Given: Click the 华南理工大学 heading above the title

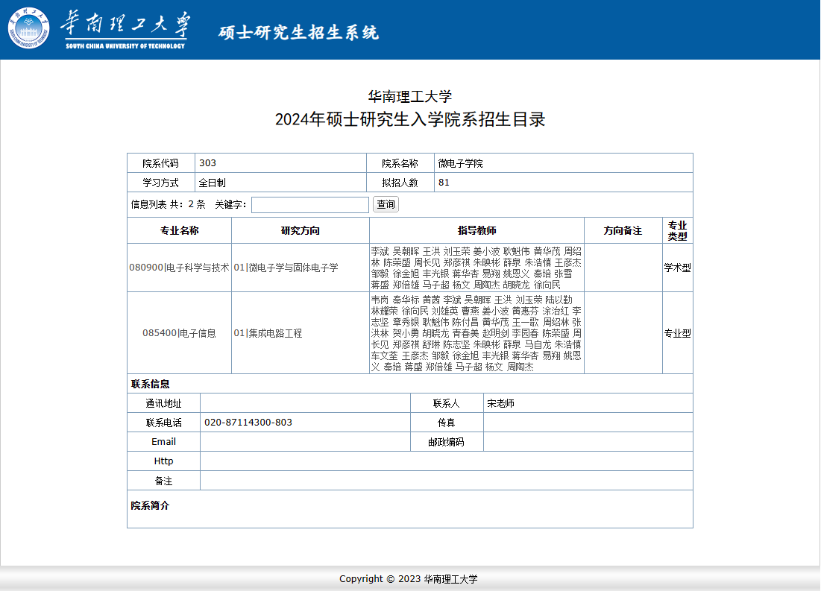Looking at the screenshot, I should pos(410,96).
